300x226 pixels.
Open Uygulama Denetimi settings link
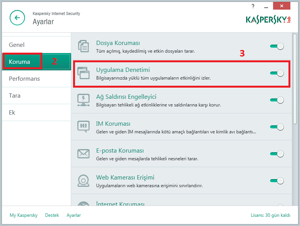(123, 70)
